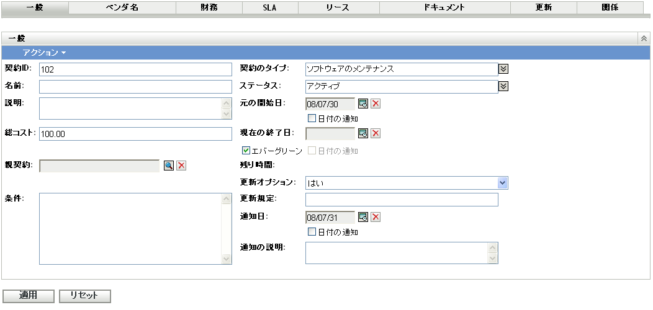
Task: Clear the 通知日 date
Action: [x=376, y=217]
